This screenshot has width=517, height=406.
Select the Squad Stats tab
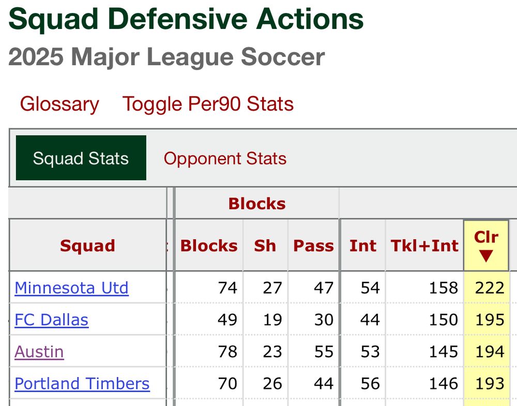coord(80,158)
